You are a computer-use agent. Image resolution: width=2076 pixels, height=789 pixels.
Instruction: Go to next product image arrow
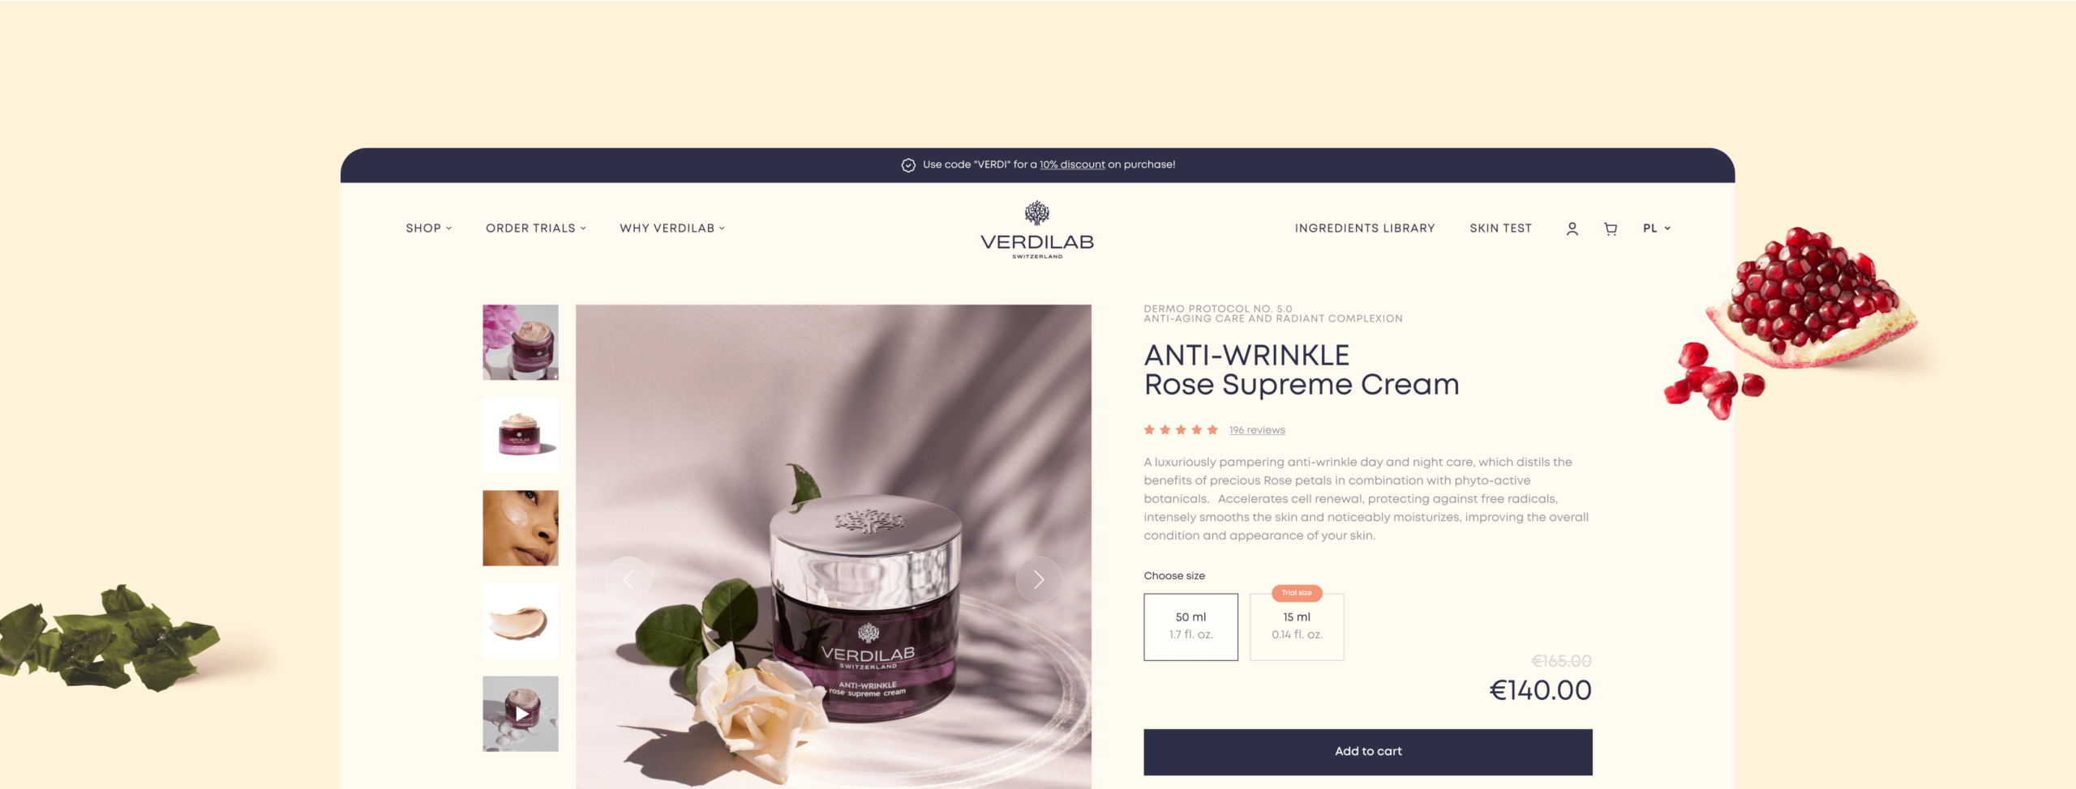1038,579
